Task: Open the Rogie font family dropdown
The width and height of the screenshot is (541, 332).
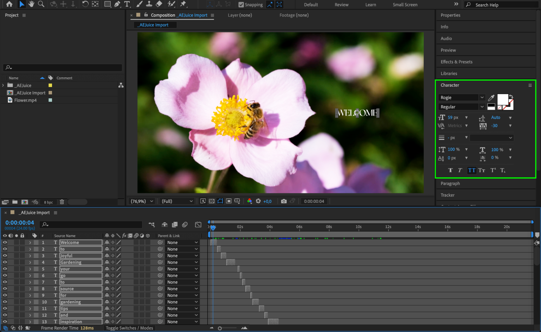Action: pos(482,97)
